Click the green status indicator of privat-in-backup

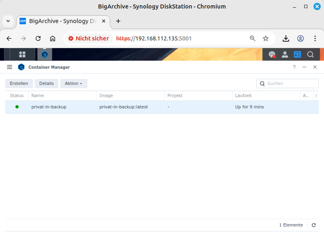tap(17, 107)
